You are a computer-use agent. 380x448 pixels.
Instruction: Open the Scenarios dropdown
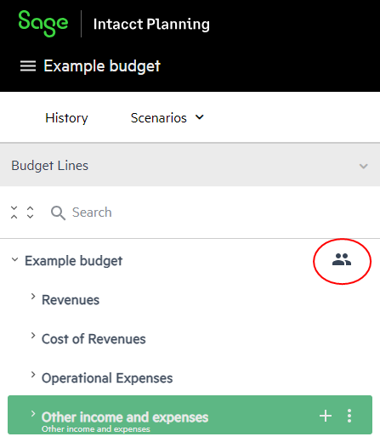167,117
